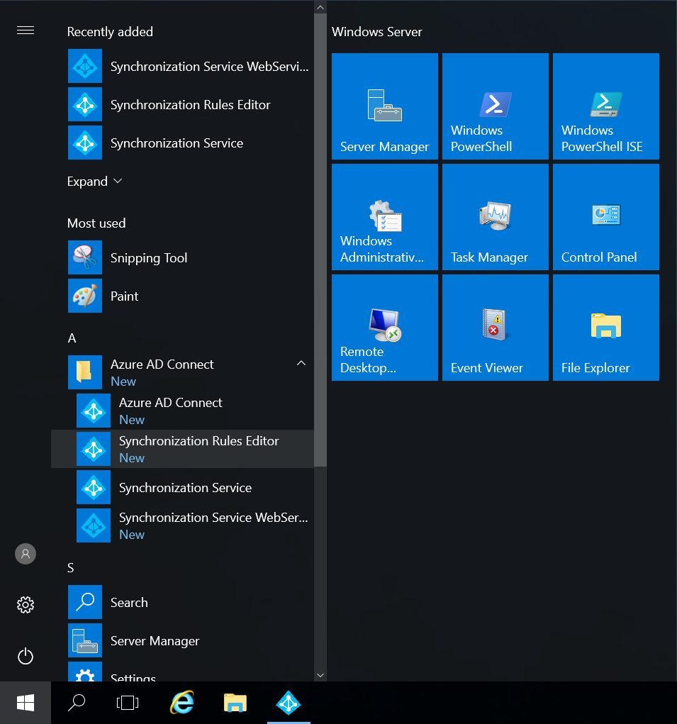The image size is (677, 724).
Task: Open the Search app in the S list
Action: coord(182,602)
